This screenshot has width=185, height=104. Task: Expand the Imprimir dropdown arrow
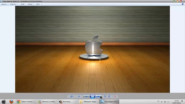coord(17,4)
